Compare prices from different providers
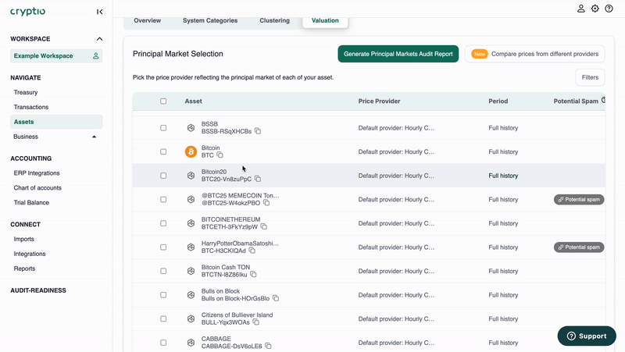This screenshot has height=352, width=625. click(535, 54)
